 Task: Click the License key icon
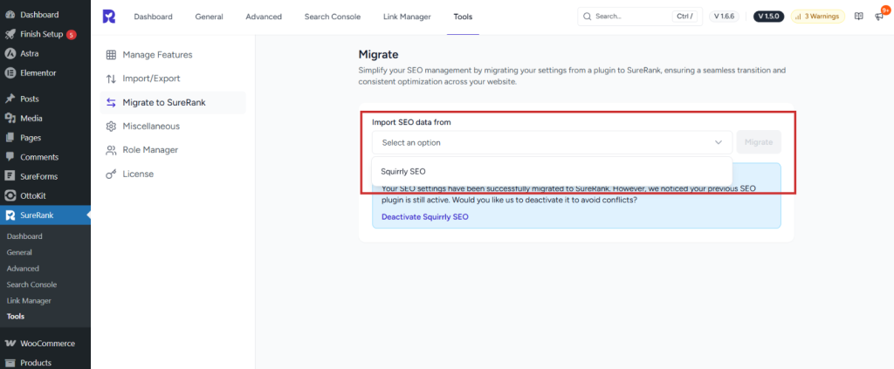point(111,174)
